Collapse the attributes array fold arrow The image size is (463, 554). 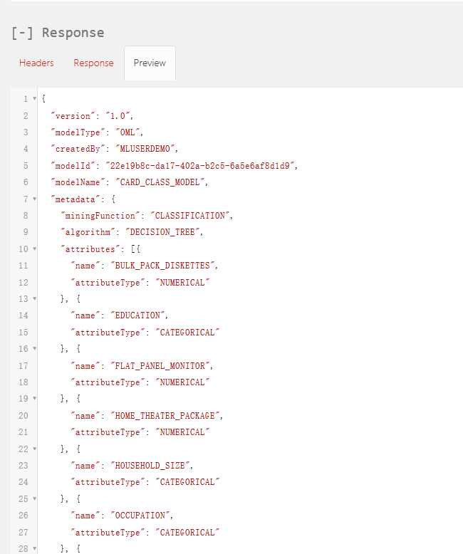[x=35, y=249]
